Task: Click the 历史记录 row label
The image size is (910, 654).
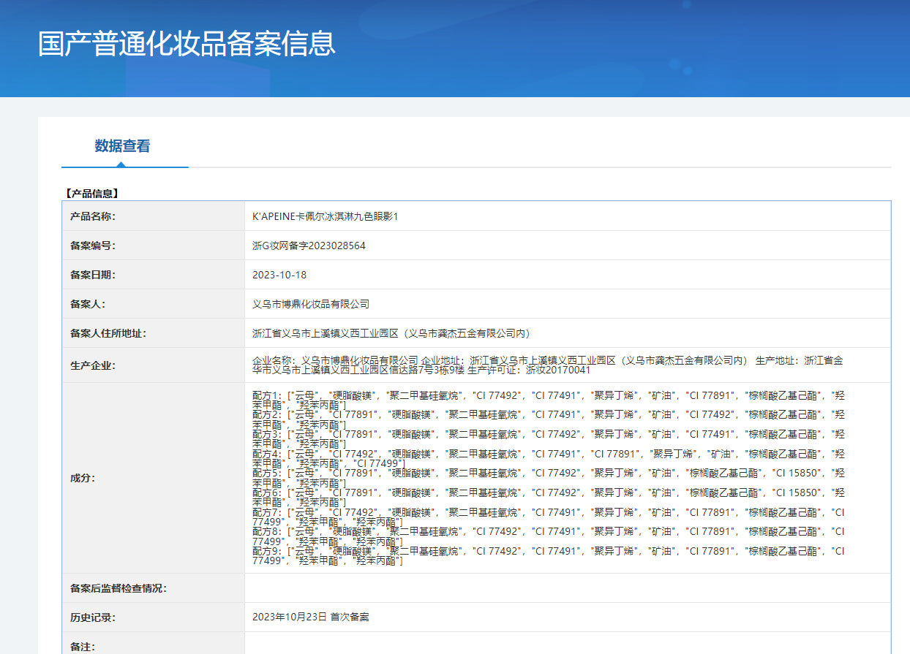Action: pyautogui.click(x=92, y=617)
